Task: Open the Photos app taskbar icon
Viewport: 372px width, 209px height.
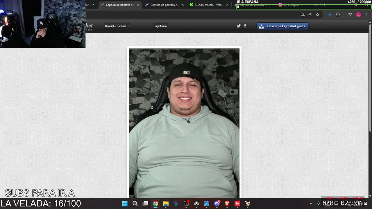Action: click(207, 203)
